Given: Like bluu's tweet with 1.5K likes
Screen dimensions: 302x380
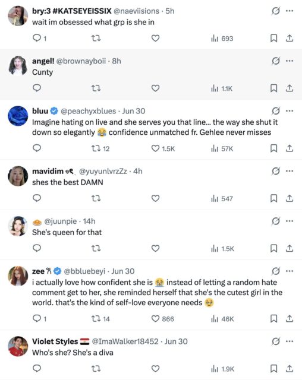Looking at the screenshot, I should (x=163, y=148).
